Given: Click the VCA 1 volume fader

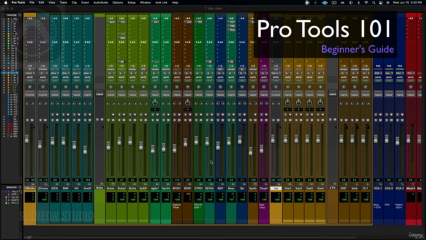Looking at the screenshot, I should click(x=375, y=139).
